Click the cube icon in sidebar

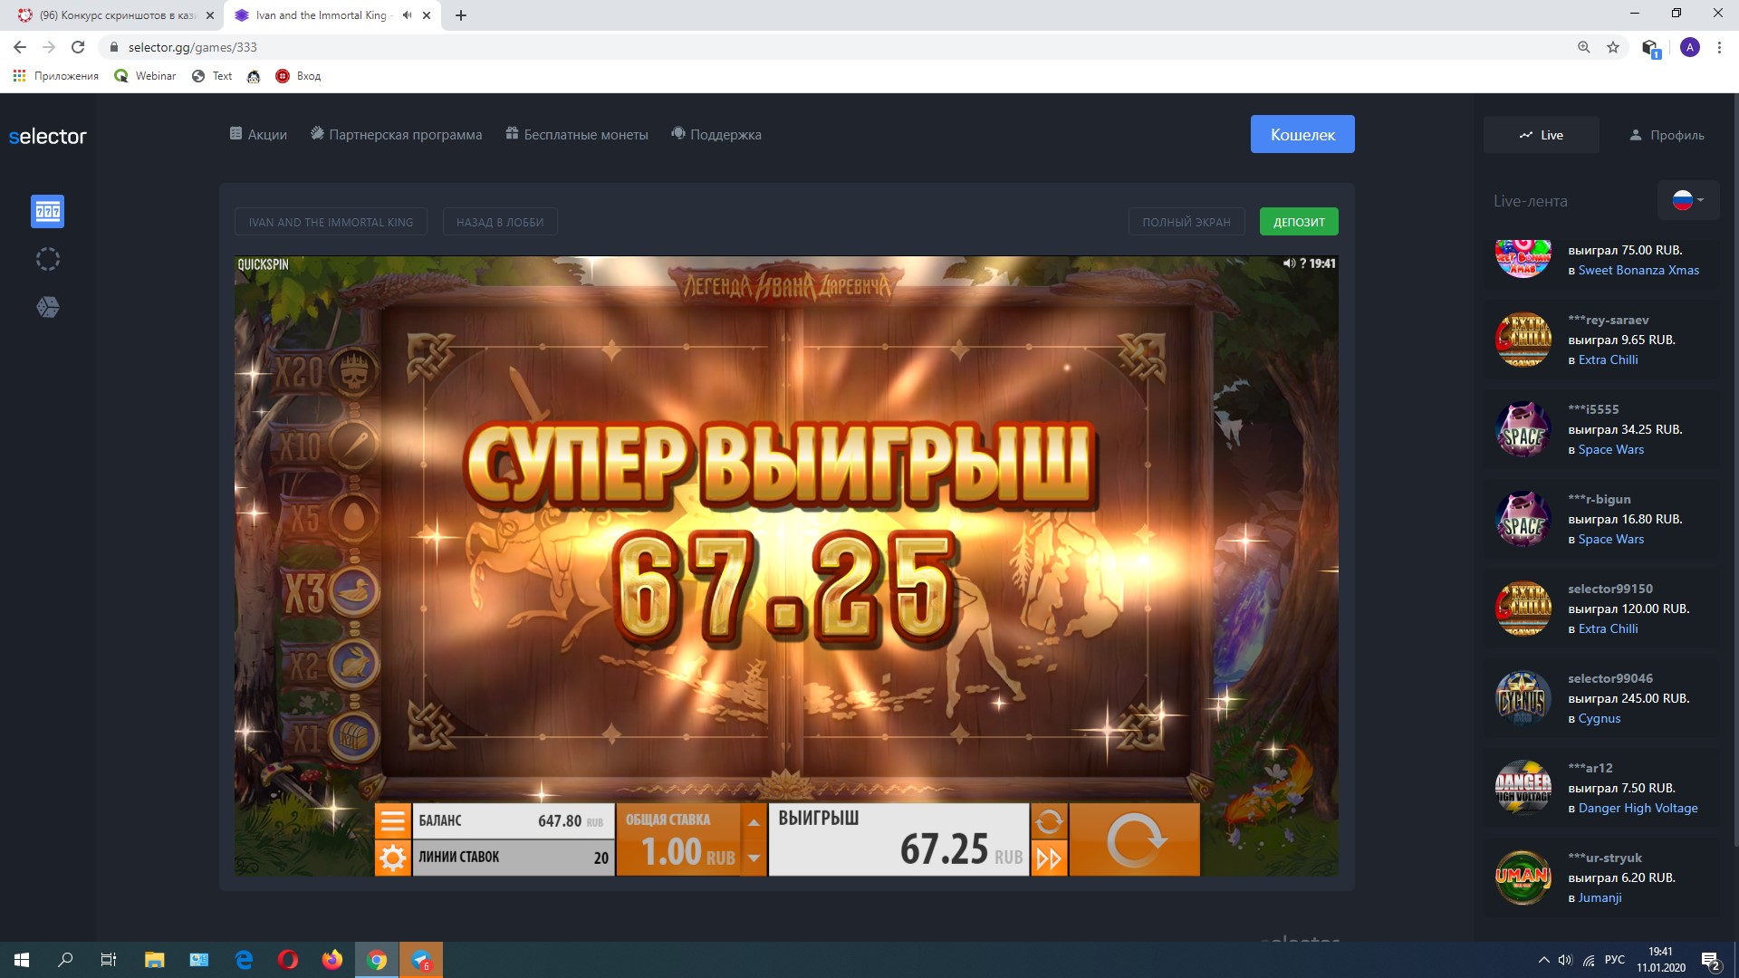tap(48, 308)
